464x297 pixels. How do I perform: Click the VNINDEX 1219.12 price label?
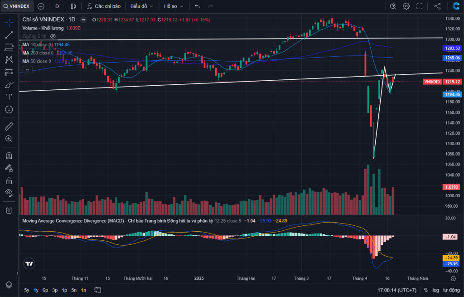[x=442, y=82]
